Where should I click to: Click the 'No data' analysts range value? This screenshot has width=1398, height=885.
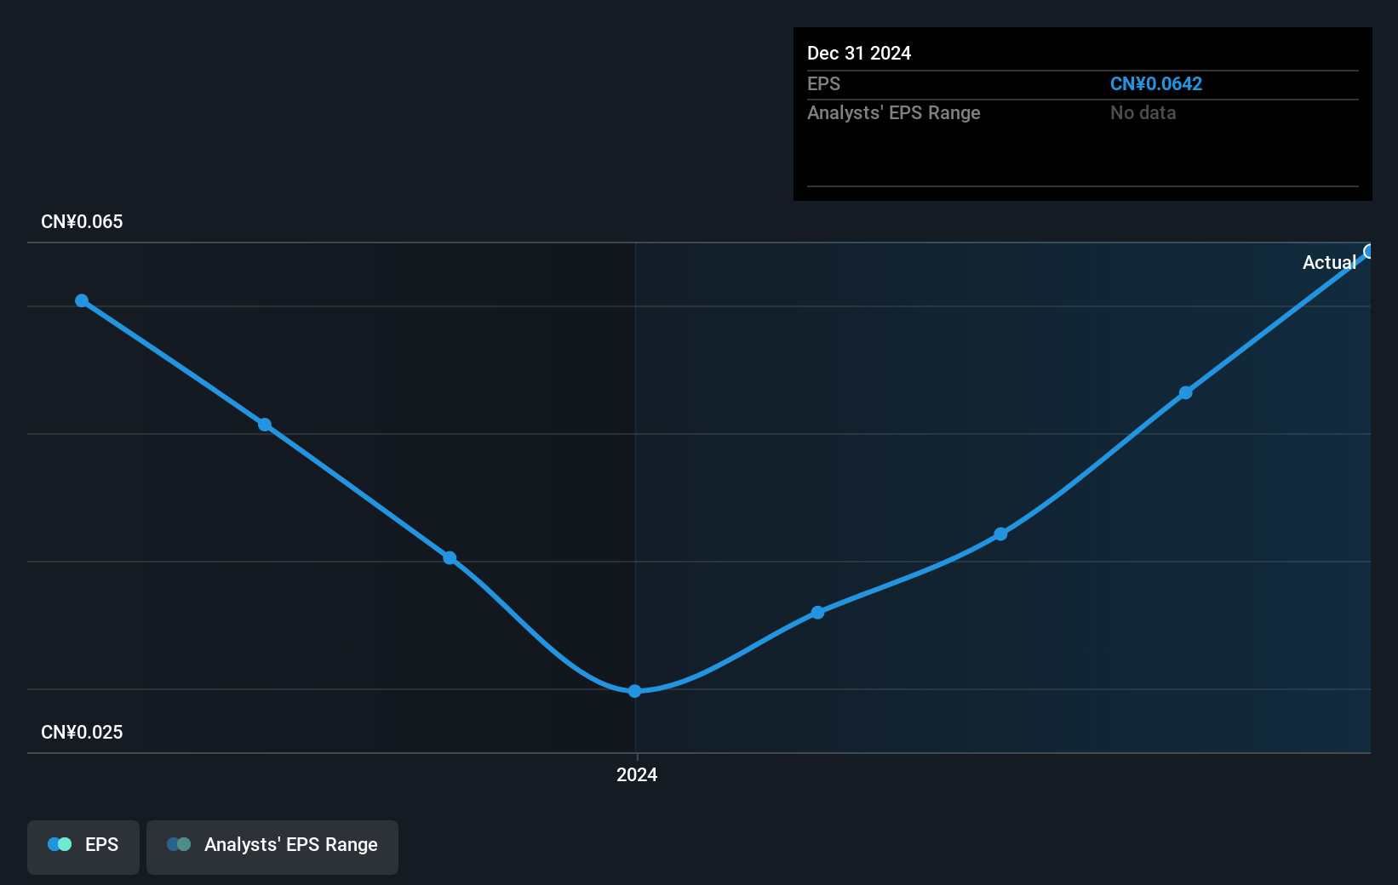1143,112
